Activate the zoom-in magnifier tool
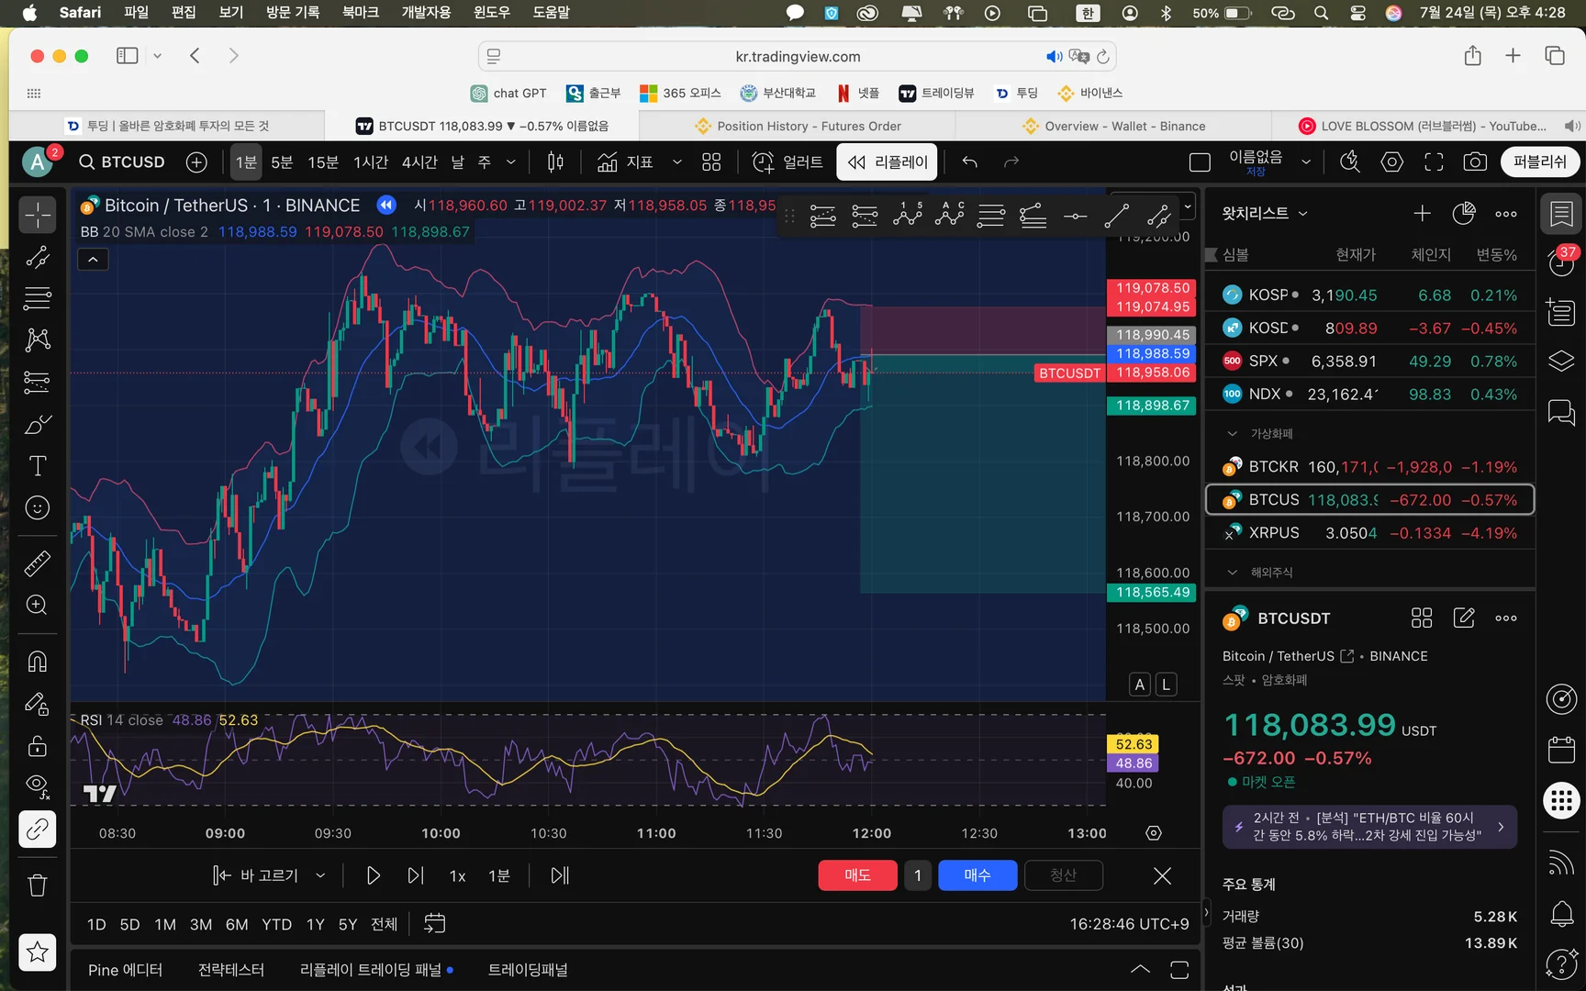 click(38, 605)
